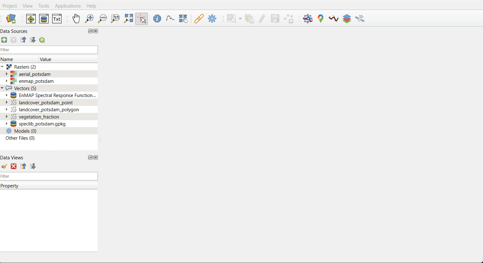The height and width of the screenshot is (263, 483).
Task: Toggle the crosshair cursor location selector
Action: [142, 19]
